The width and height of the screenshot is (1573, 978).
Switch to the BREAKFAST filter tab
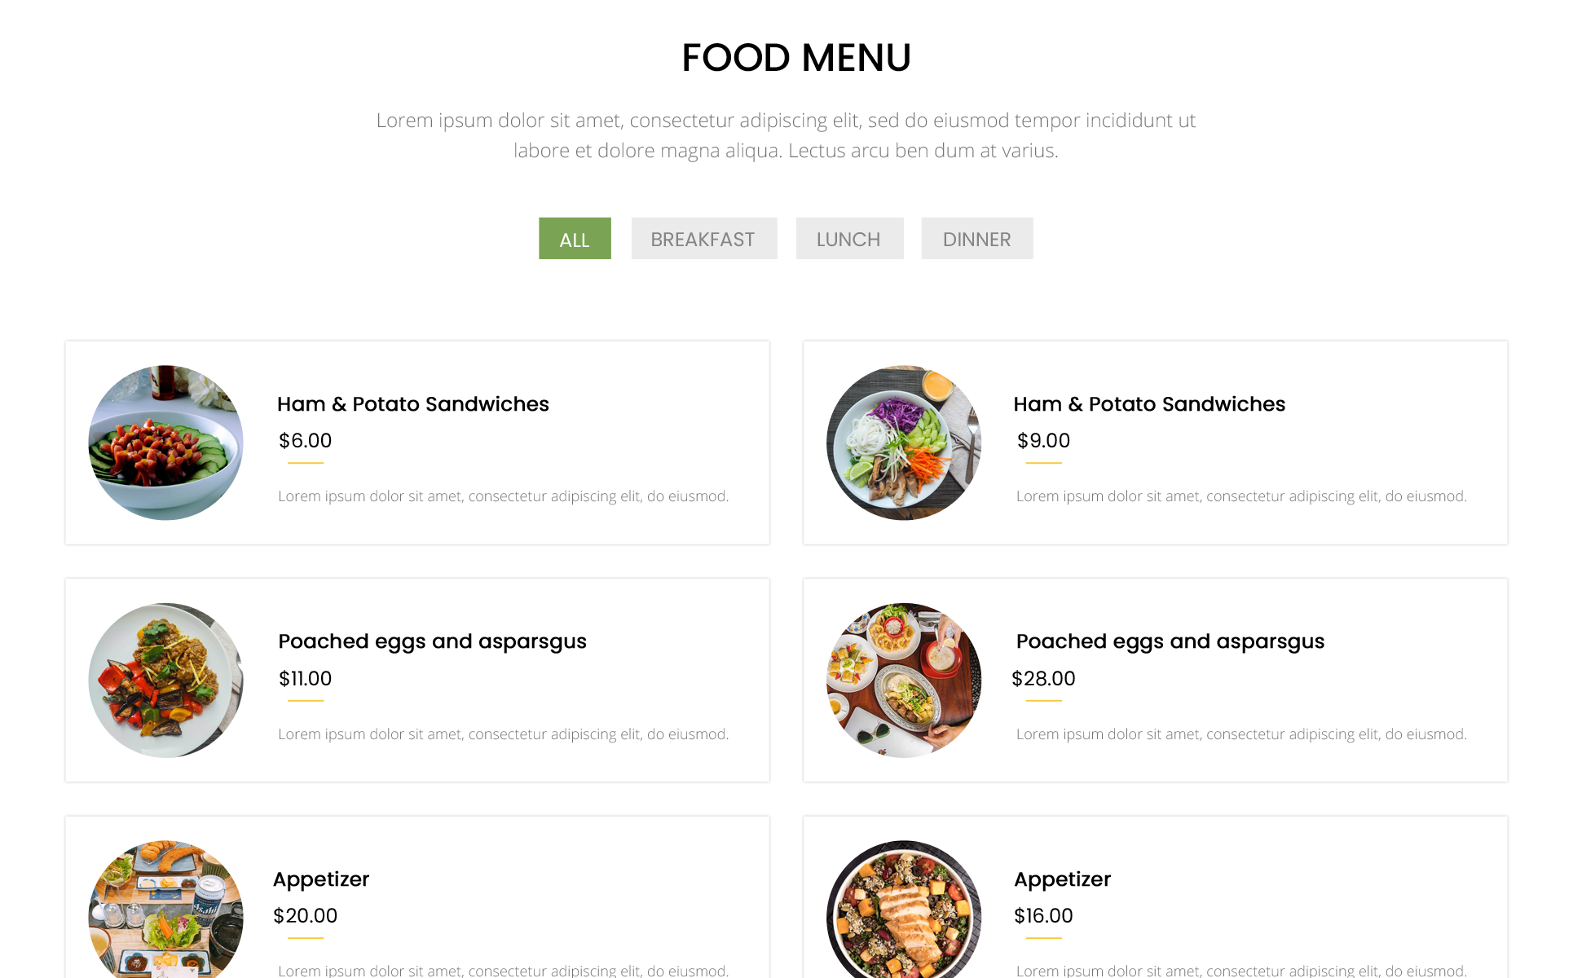[703, 239]
